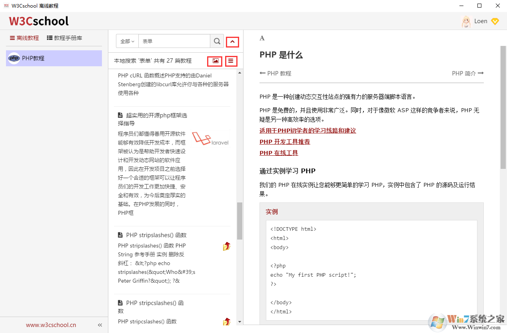The height and width of the screenshot is (333, 507).
Task: Expand the 超实用的开源php框架选择指导 article
Action: [156, 119]
